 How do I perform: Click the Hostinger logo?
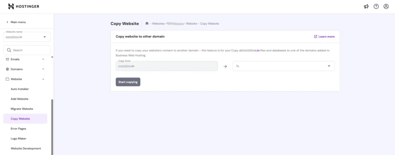24,7
